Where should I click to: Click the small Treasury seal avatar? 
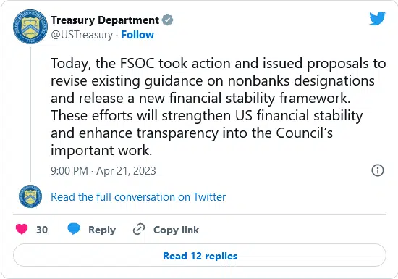click(30, 196)
